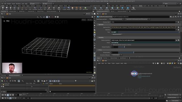
Task: Toggle Reference Render Geometry as Interior checkbox
Action: click(112, 45)
